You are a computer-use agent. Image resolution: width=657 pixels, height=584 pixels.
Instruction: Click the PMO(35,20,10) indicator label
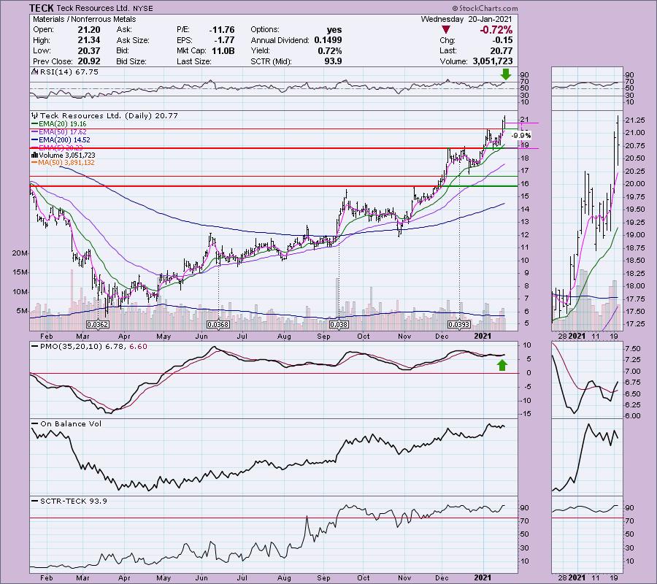pos(89,347)
